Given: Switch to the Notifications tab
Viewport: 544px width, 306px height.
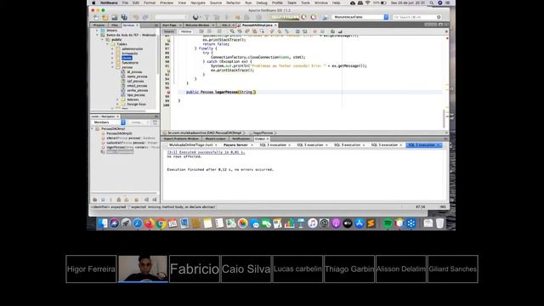Looking at the screenshot, I should click(x=241, y=139).
